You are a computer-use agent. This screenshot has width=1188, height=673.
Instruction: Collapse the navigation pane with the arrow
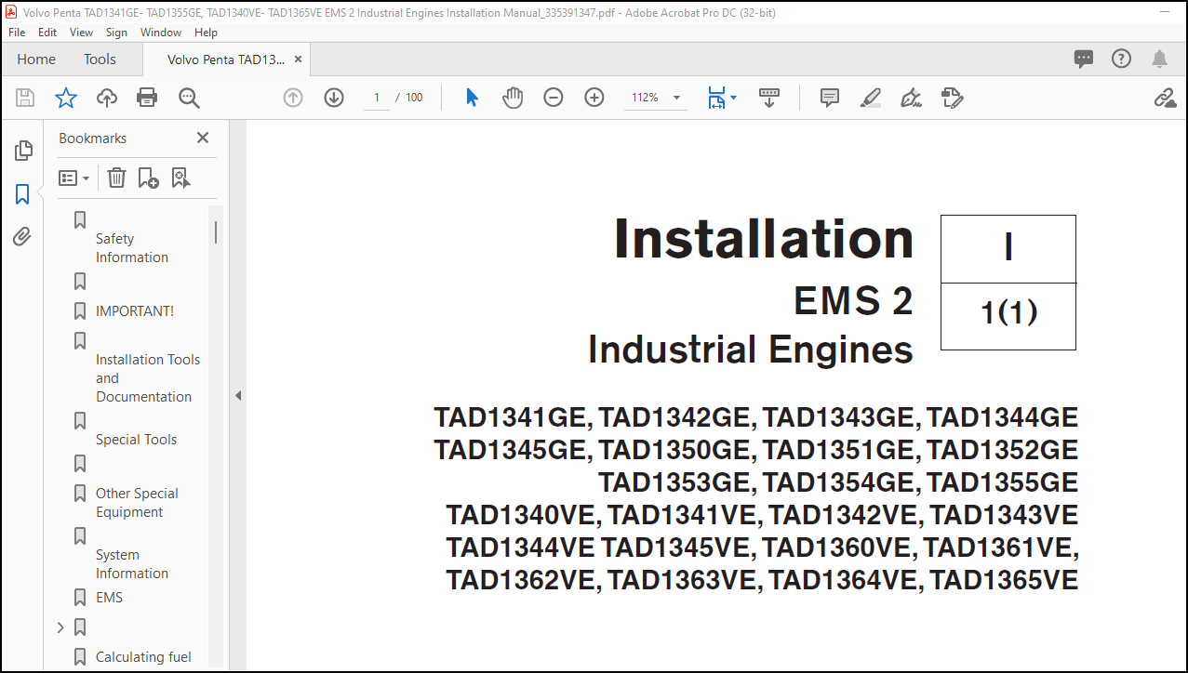[237, 396]
